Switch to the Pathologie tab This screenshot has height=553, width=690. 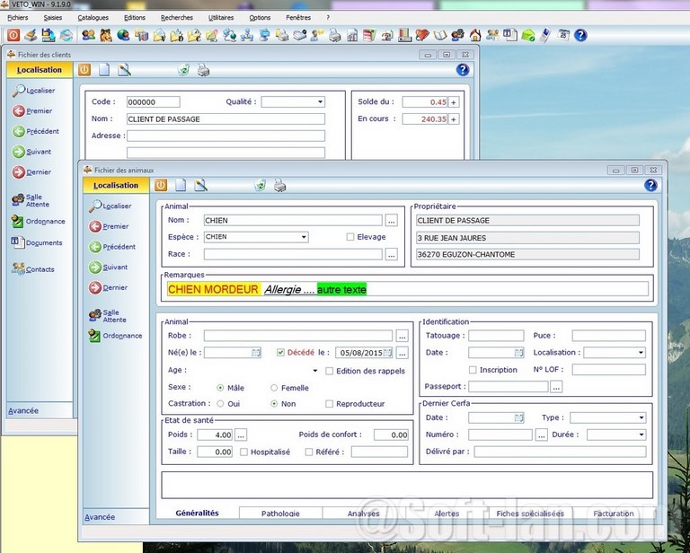(280, 513)
